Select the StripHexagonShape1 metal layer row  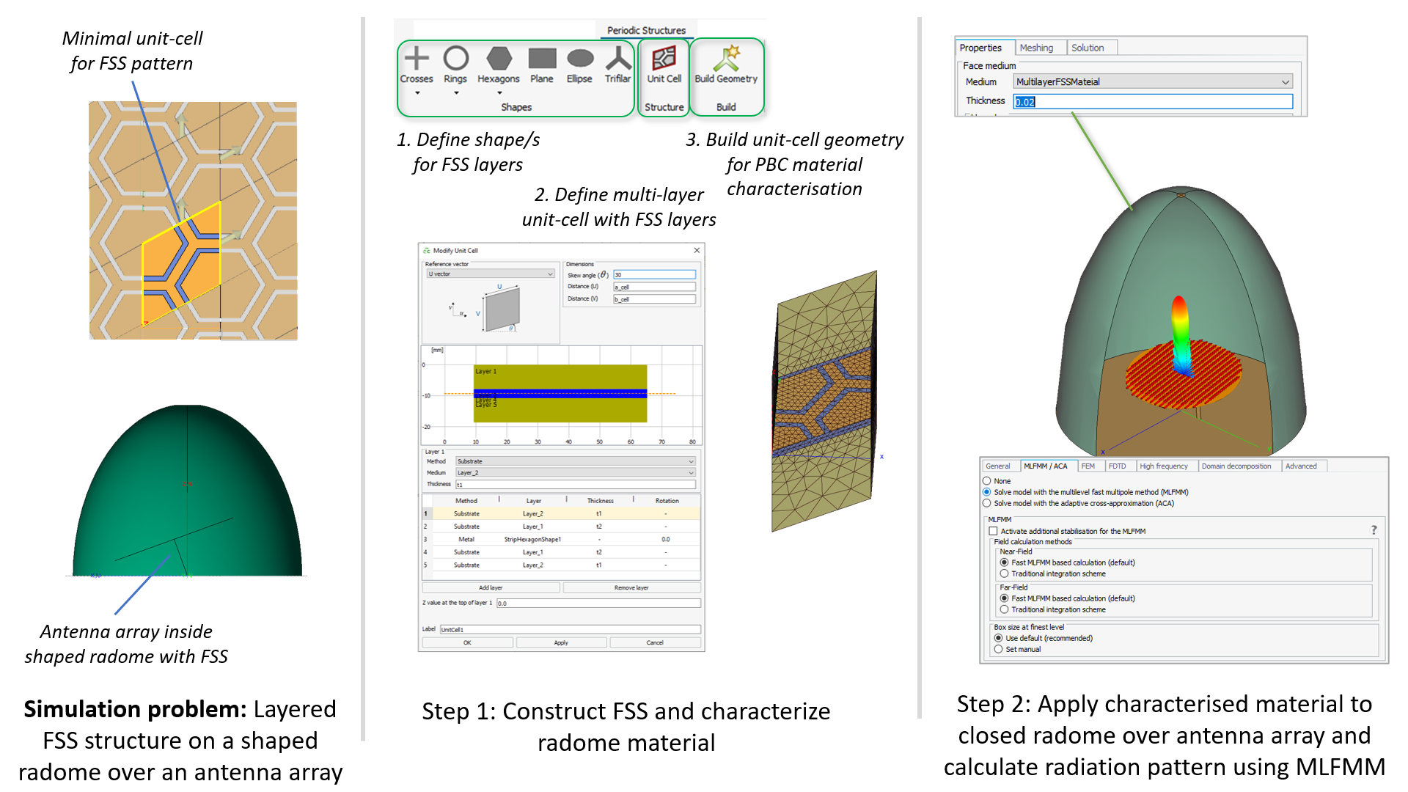(x=532, y=539)
